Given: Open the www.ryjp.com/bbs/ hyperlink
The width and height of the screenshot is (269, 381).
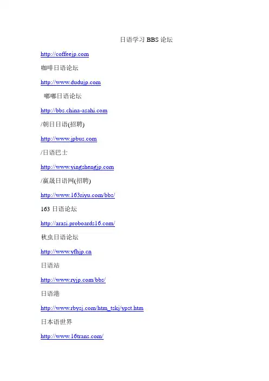Looking at the screenshot, I should tap(73, 280).
